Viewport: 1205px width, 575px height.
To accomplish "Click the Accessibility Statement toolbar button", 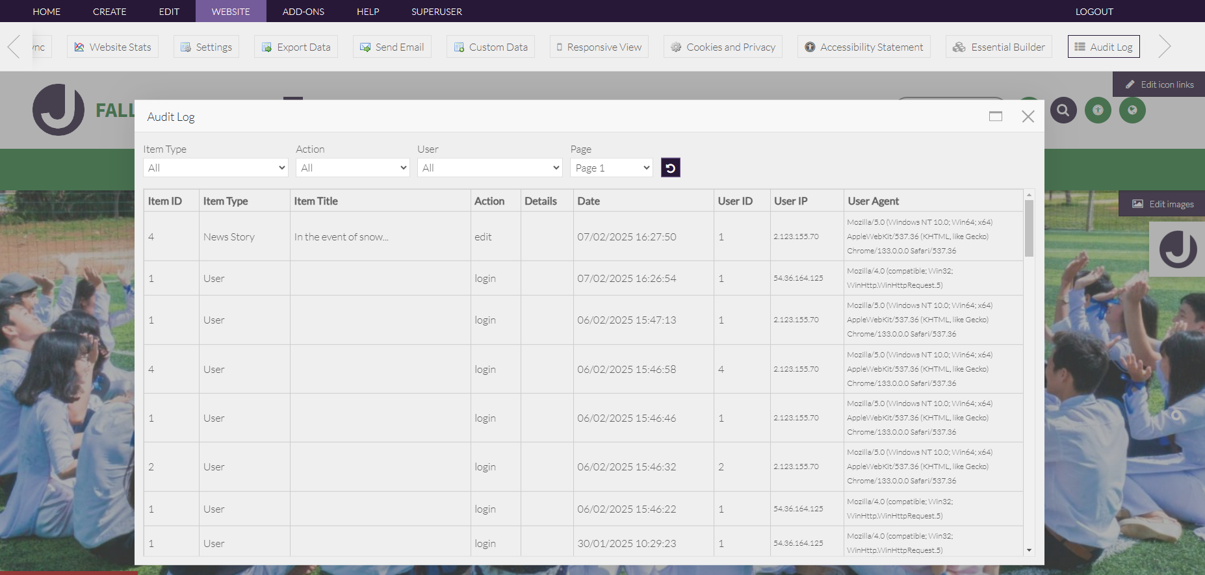I will pyautogui.click(x=863, y=47).
